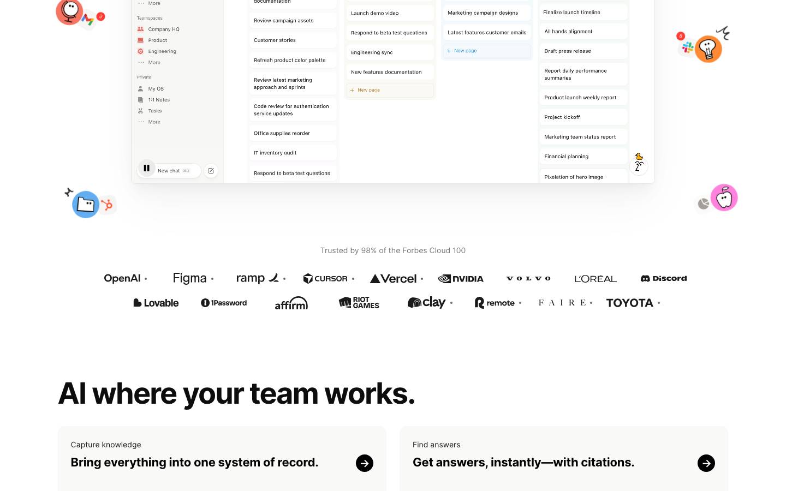
Task: Select the Engineering teamspace gear icon
Action: click(x=141, y=51)
